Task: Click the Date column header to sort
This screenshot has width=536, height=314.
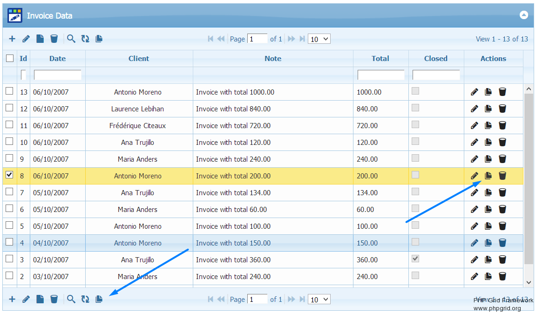Action: tap(57, 58)
